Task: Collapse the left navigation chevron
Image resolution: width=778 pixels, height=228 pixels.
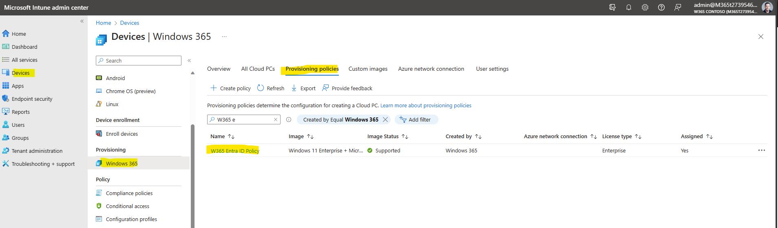Action: click(82, 21)
